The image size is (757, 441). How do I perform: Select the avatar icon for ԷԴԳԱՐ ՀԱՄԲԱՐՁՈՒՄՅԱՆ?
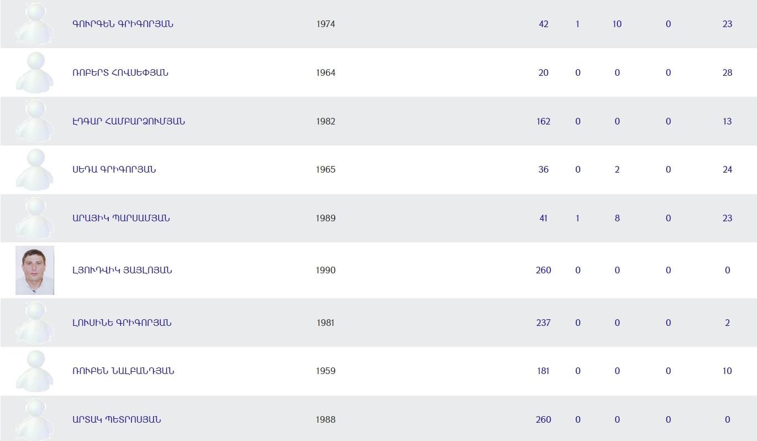(35, 121)
